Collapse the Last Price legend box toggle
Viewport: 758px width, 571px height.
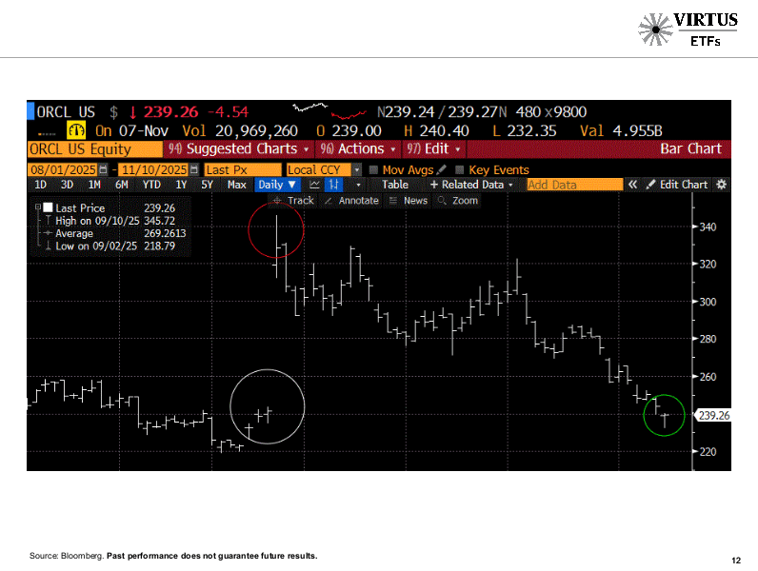pyautogui.click(x=38, y=207)
